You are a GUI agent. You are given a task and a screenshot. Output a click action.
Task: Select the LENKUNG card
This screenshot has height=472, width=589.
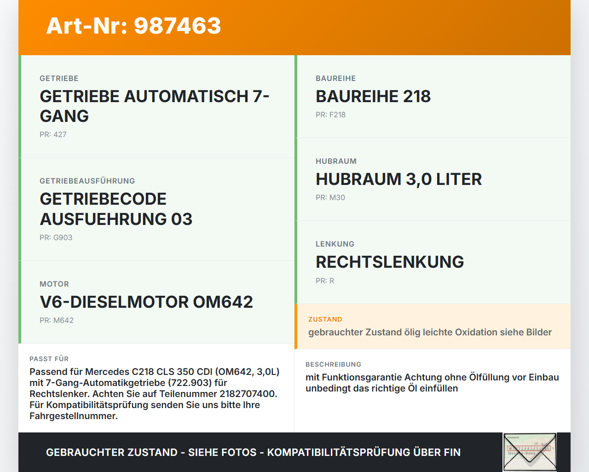(x=433, y=262)
